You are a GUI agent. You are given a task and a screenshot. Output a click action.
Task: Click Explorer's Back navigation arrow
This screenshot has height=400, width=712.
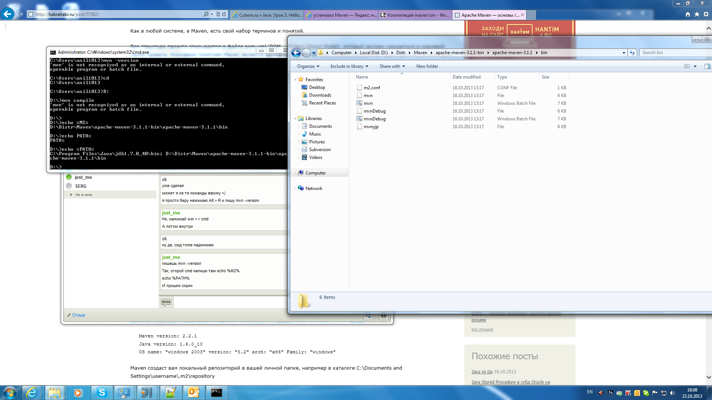tap(296, 53)
